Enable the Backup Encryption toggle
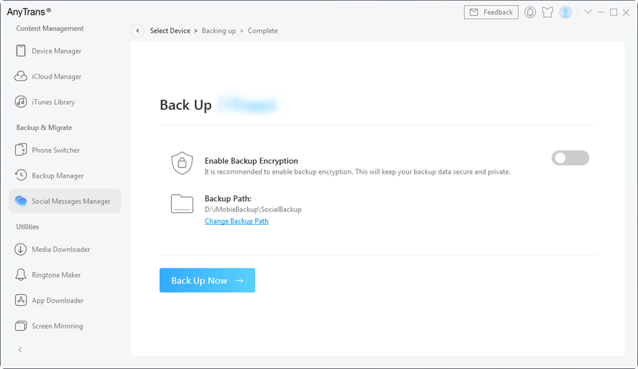This screenshot has width=638, height=369. click(x=570, y=158)
